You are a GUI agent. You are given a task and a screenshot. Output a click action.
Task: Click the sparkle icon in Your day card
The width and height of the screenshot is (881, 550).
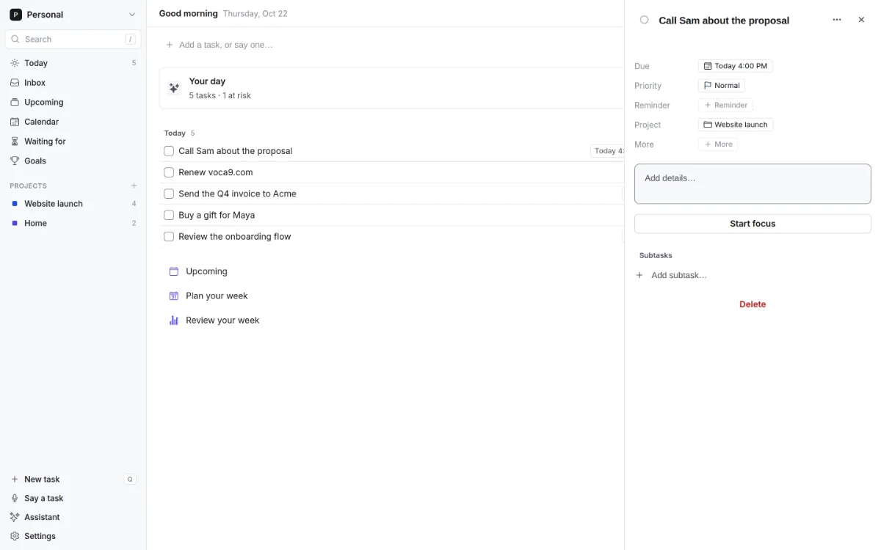pyautogui.click(x=174, y=88)
